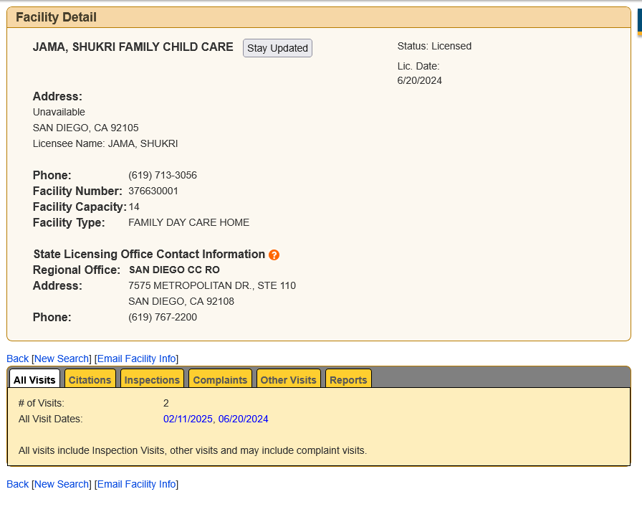The height and width of the screenshot is (522, 642).
Task: Select facility phone (619) 713-3056
Action: [163, 175]
